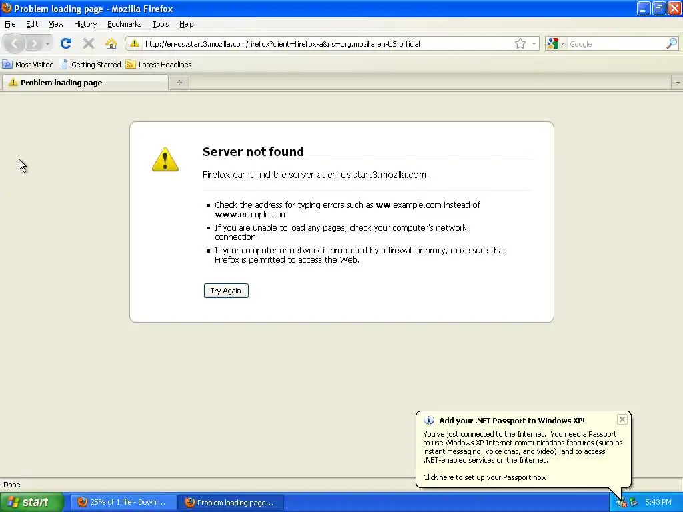Go forward with the Forward arrow button
The width and height of the screenshot is (683, 512).
click(34, 43)
